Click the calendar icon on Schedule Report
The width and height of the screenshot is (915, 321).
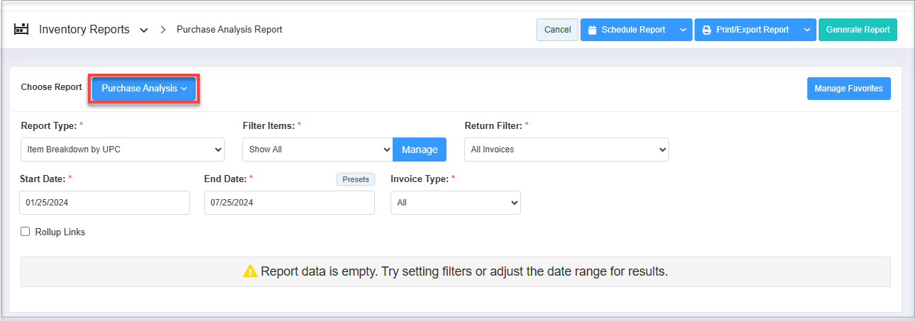pyautogui.click(x=593, y=30)
